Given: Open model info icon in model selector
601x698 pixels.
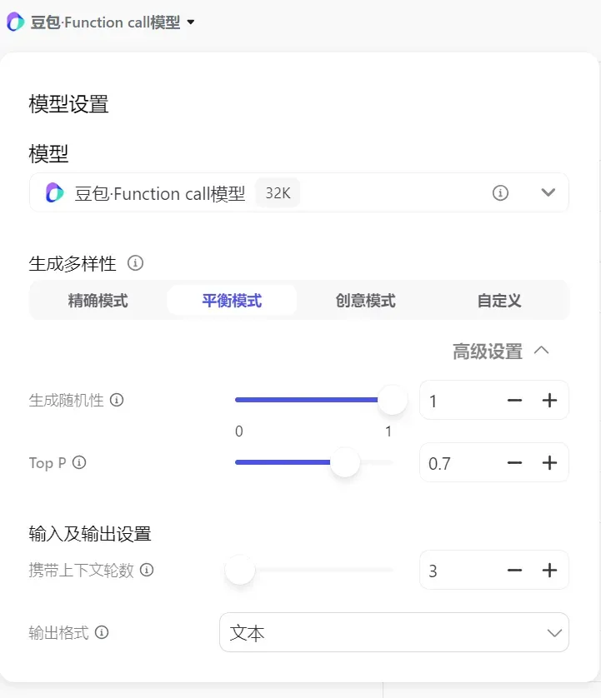Looking at the screenshot, I should click(500, 192).
